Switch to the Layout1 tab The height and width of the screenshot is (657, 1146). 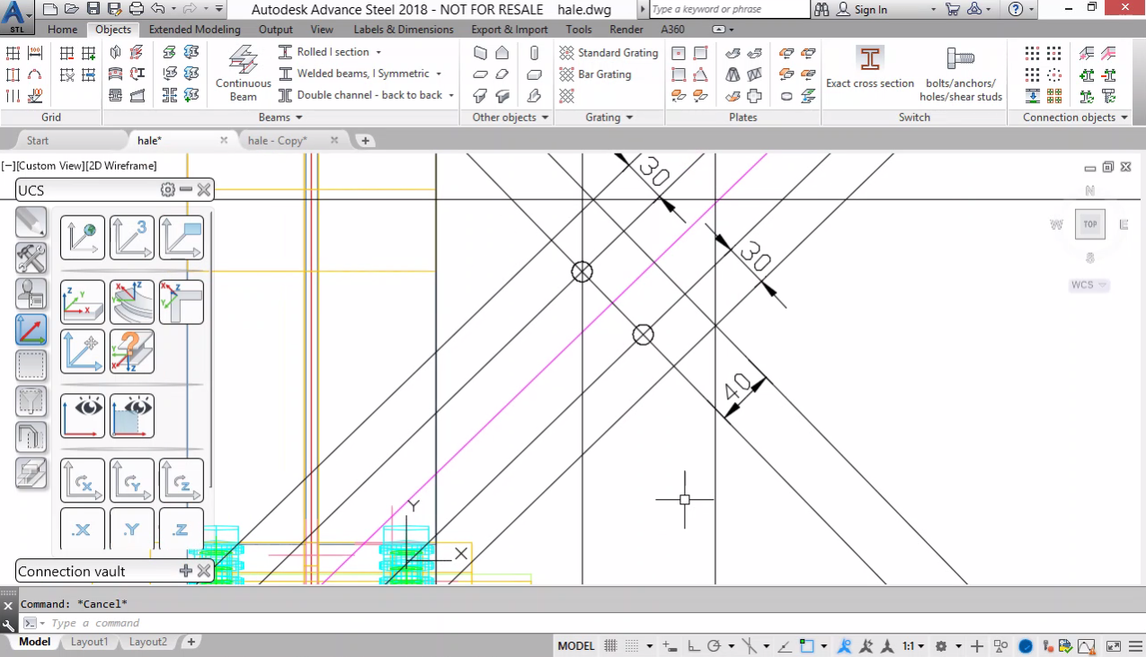pos(89,642)
